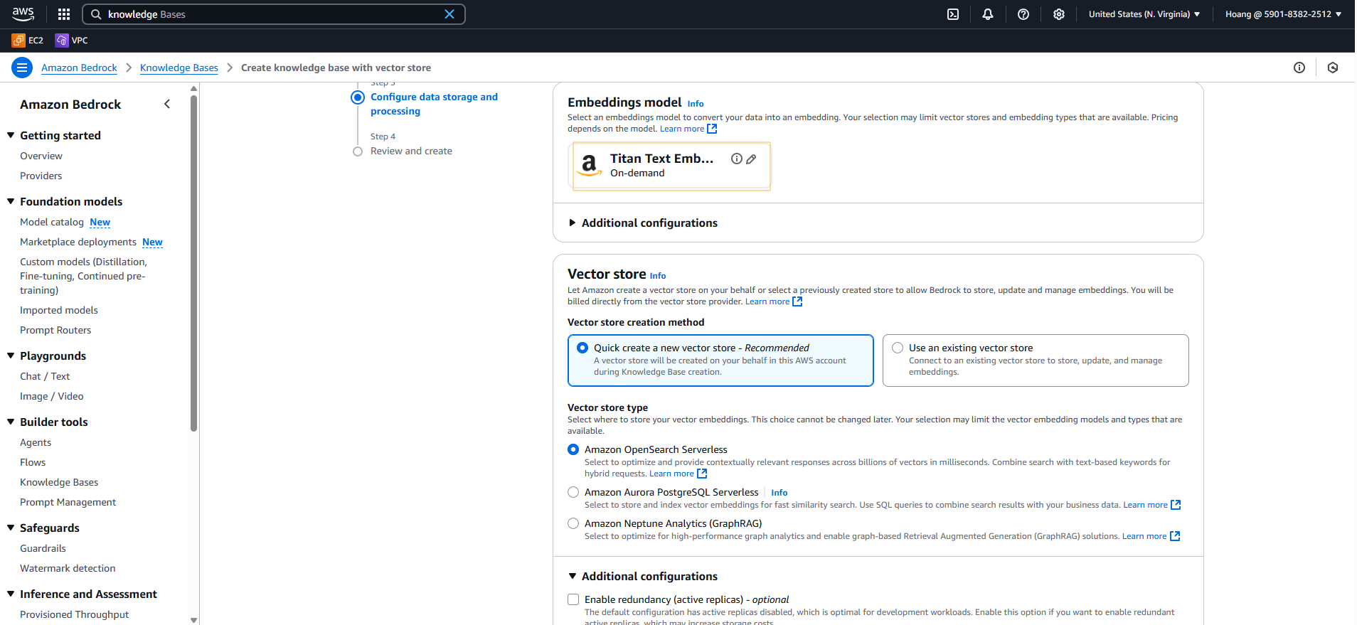Collapse the Safeguards section
This screenshot has width=1357, height=625.
click(11, 528)
